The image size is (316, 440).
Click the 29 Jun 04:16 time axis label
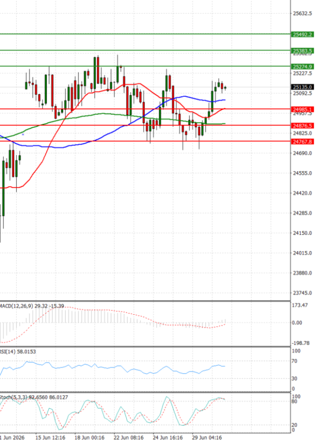pyautogui.click(x=207, y=437)
